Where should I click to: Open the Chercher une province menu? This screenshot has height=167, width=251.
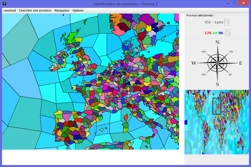pos(35,11)
